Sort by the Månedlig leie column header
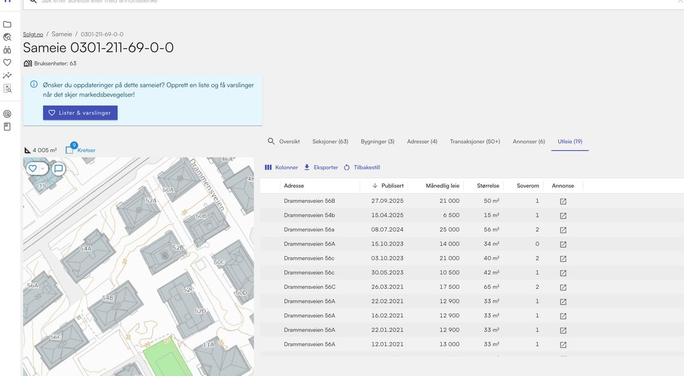 pos(442,186)
